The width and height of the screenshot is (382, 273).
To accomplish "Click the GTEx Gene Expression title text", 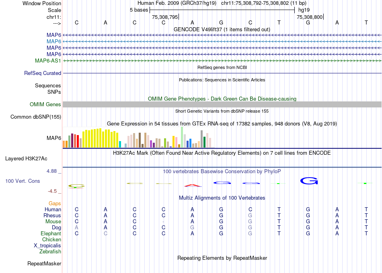I will click(222, 123).
